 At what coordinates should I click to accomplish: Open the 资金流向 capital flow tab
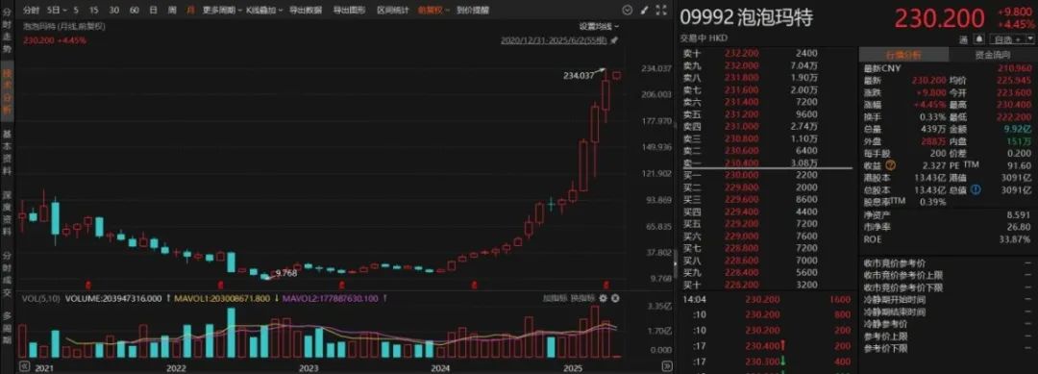click(992, 55)
